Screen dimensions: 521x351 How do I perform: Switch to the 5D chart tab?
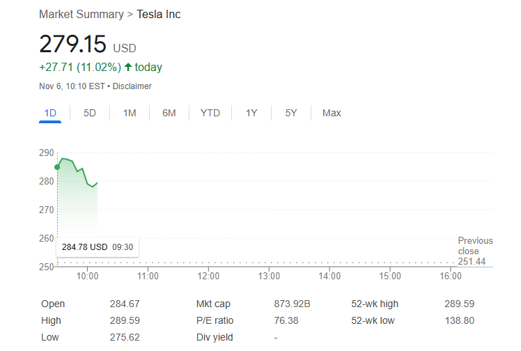[90, 113]
